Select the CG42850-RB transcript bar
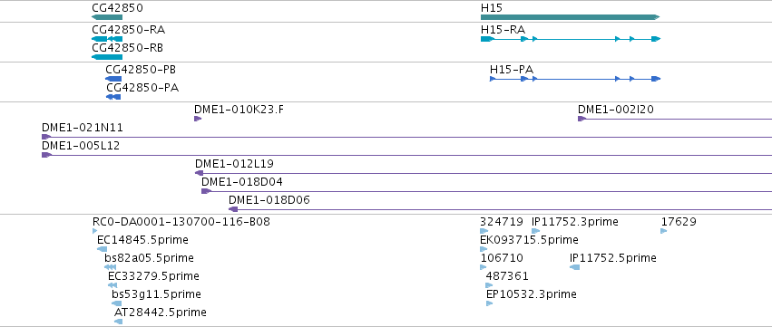772x327 pixels. point(107,57)
